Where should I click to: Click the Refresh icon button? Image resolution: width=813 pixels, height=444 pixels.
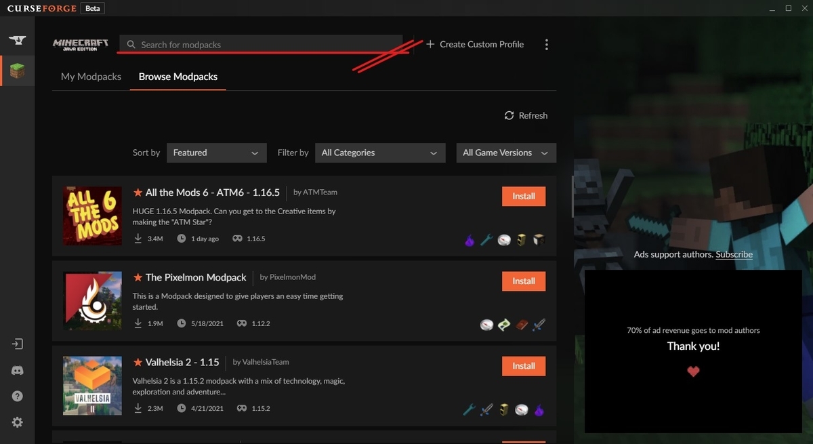[x=526, y=115]
